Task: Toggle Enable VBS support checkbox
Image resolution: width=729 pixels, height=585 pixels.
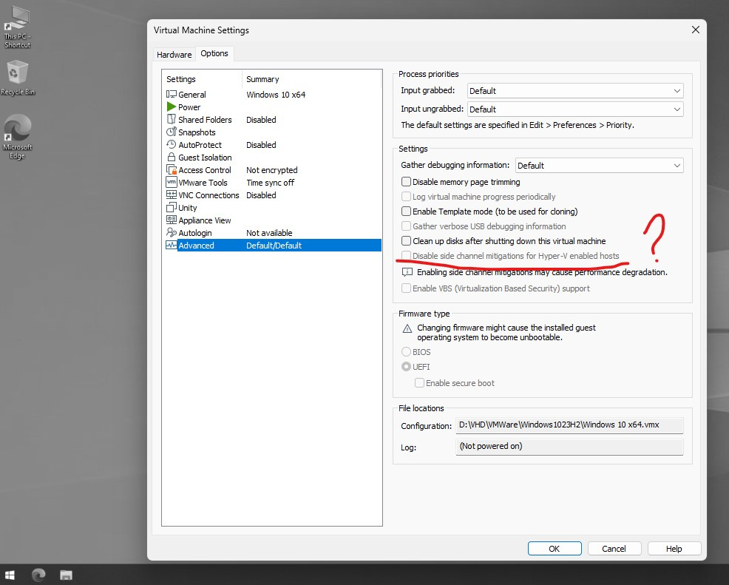Action: pos(406,288)
